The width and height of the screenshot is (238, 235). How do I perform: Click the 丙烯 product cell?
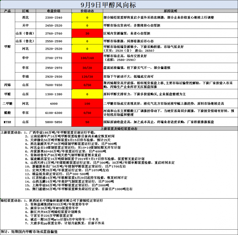[7, 85]
